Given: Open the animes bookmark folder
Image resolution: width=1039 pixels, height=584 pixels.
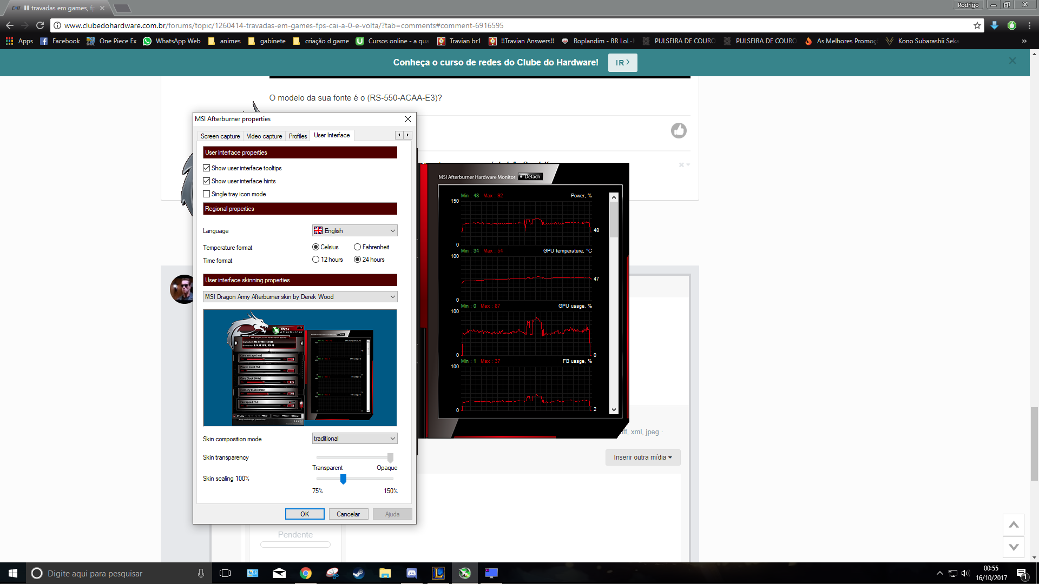Looking at the screenshot, I should point(225,41).
